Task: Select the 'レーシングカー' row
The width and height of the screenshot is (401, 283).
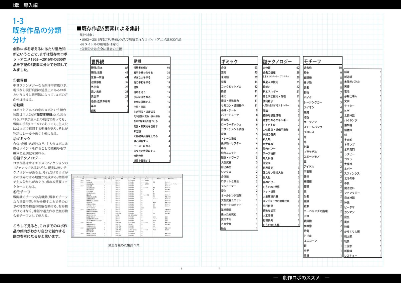Action: pos(323,102)
